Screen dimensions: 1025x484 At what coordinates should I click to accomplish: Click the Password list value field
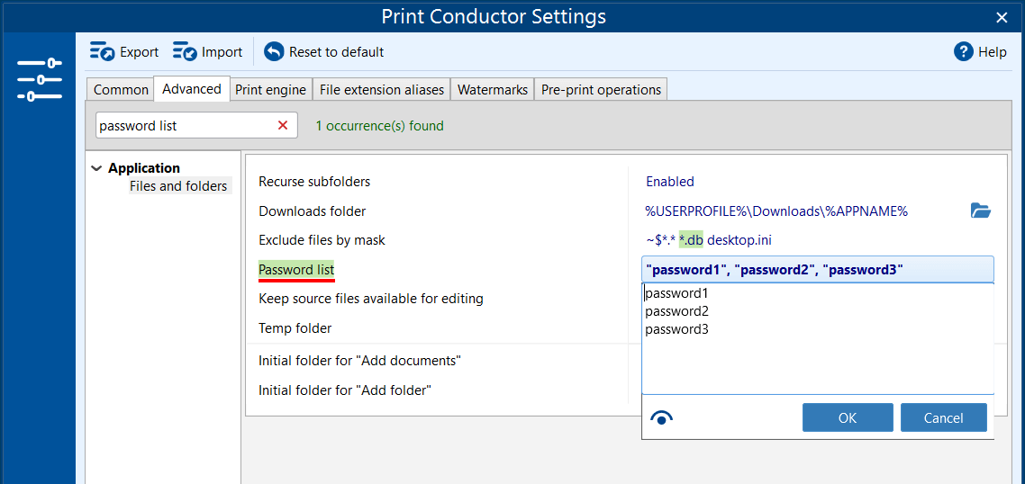tap(816, 270)
